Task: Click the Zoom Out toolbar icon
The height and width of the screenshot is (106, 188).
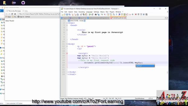Action: (x=105, y=14)
